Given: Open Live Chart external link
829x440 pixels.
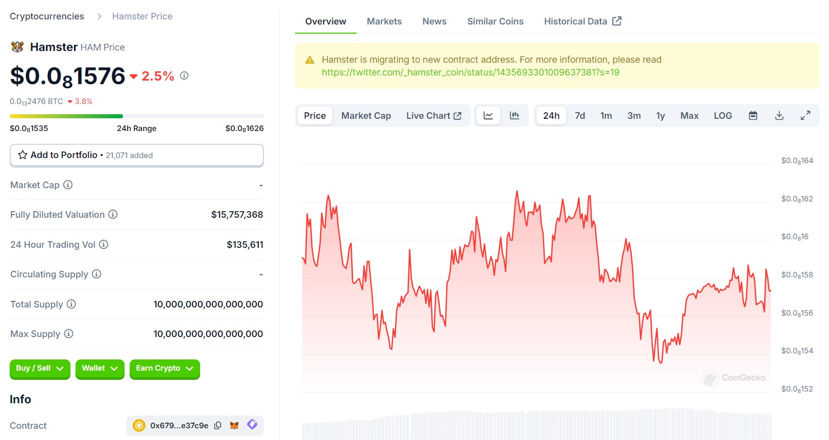Looking at the screenshot, I should 434,116.
